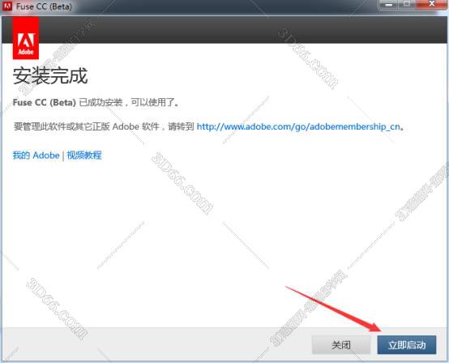Click the Fuse CC title bar icon

(7, 6)
